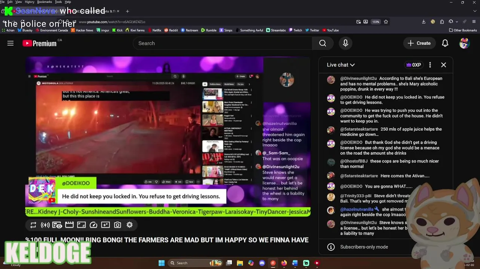The height and width of the screenshot is (269, 480).
Task: Open the File menu
Action: point(3,2)
